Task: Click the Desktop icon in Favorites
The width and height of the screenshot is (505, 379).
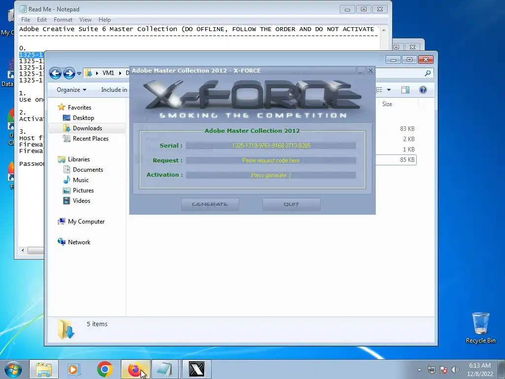Action: coord(67,117)
